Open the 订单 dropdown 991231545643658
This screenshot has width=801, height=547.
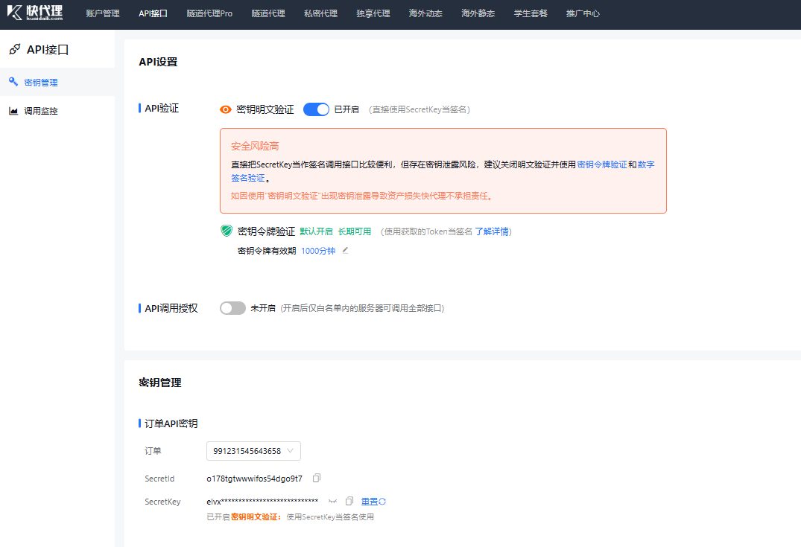[253, 451]
